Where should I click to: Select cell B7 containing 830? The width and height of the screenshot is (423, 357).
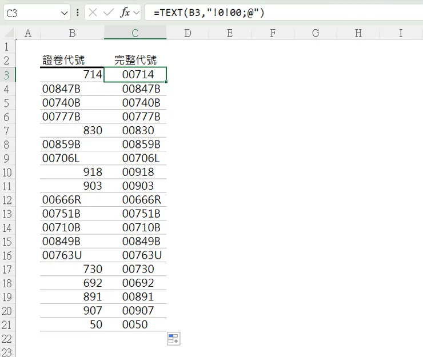click(72, 130)
